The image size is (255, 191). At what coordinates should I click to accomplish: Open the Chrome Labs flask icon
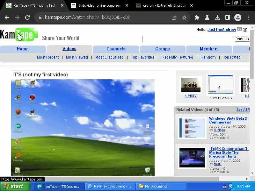(x=207, y=18)
